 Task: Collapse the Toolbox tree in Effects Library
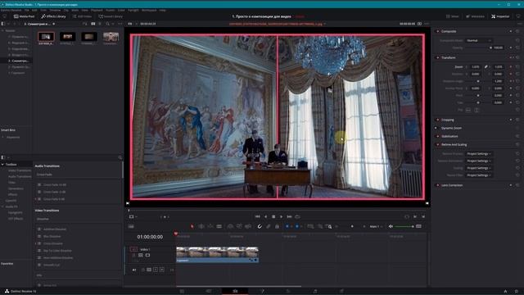click(x=2, y=165)
